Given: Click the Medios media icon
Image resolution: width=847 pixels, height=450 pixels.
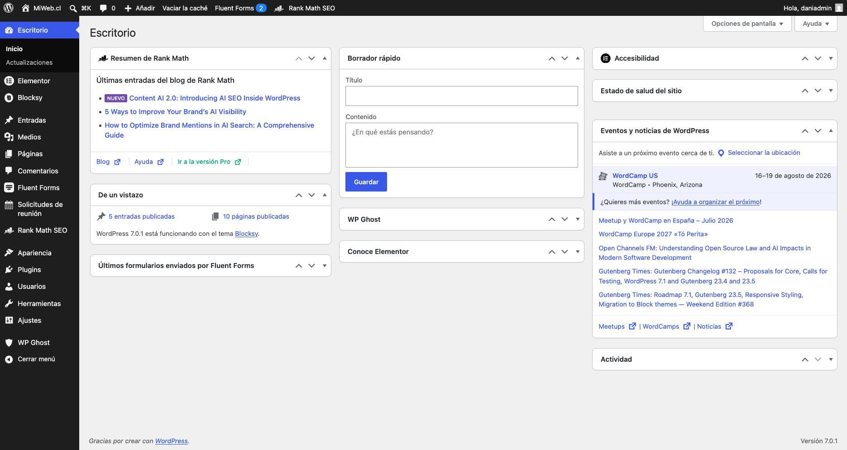Looking at the screenshot, I should 9,137.
